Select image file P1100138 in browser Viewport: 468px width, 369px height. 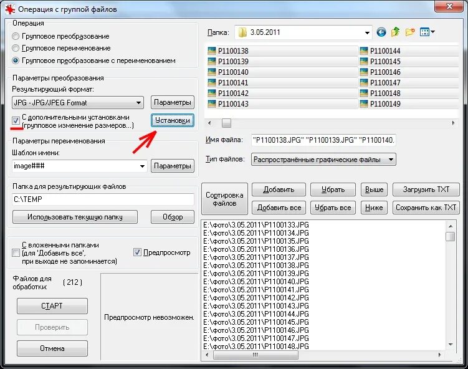click(x=228, y=50)
